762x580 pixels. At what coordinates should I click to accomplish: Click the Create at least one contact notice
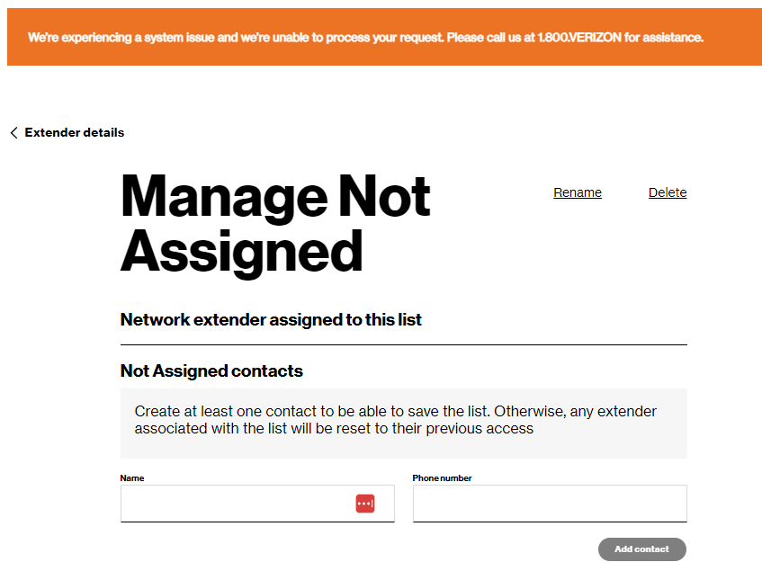tap(404, 424)
